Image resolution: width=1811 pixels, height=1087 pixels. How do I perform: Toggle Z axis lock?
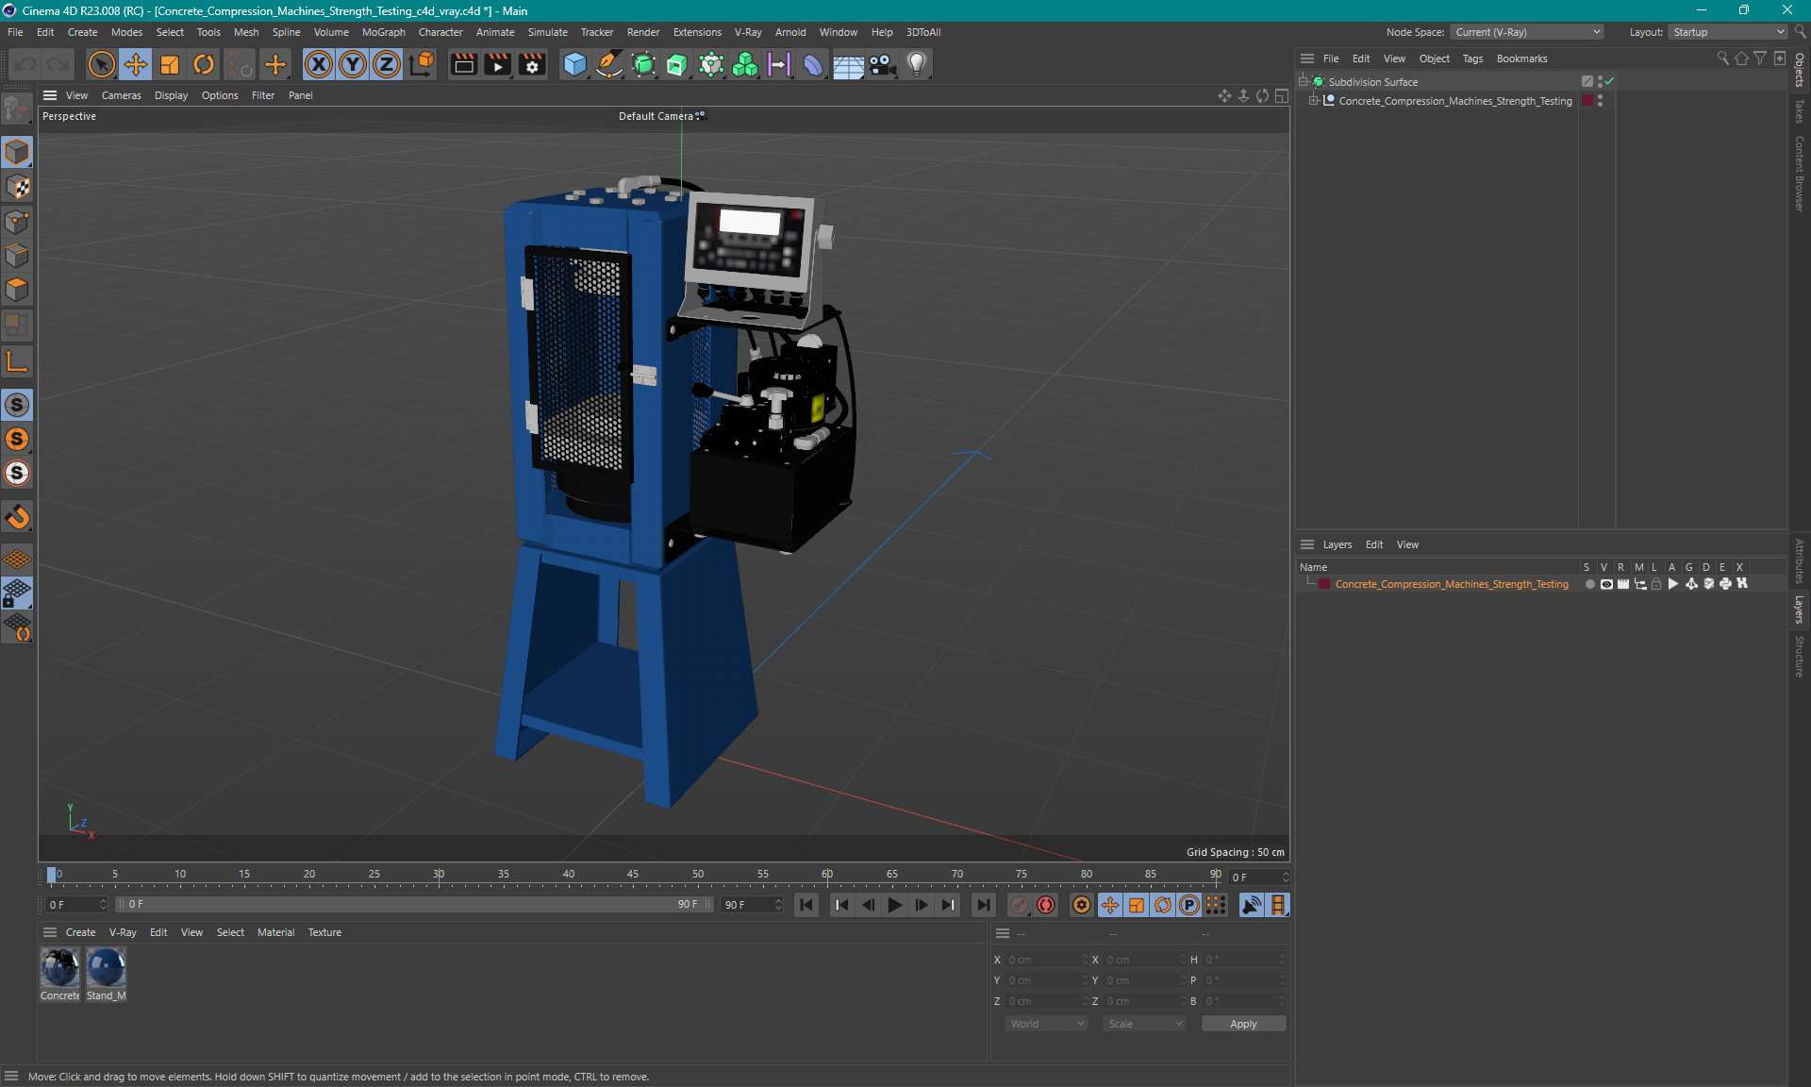[387, 64]
